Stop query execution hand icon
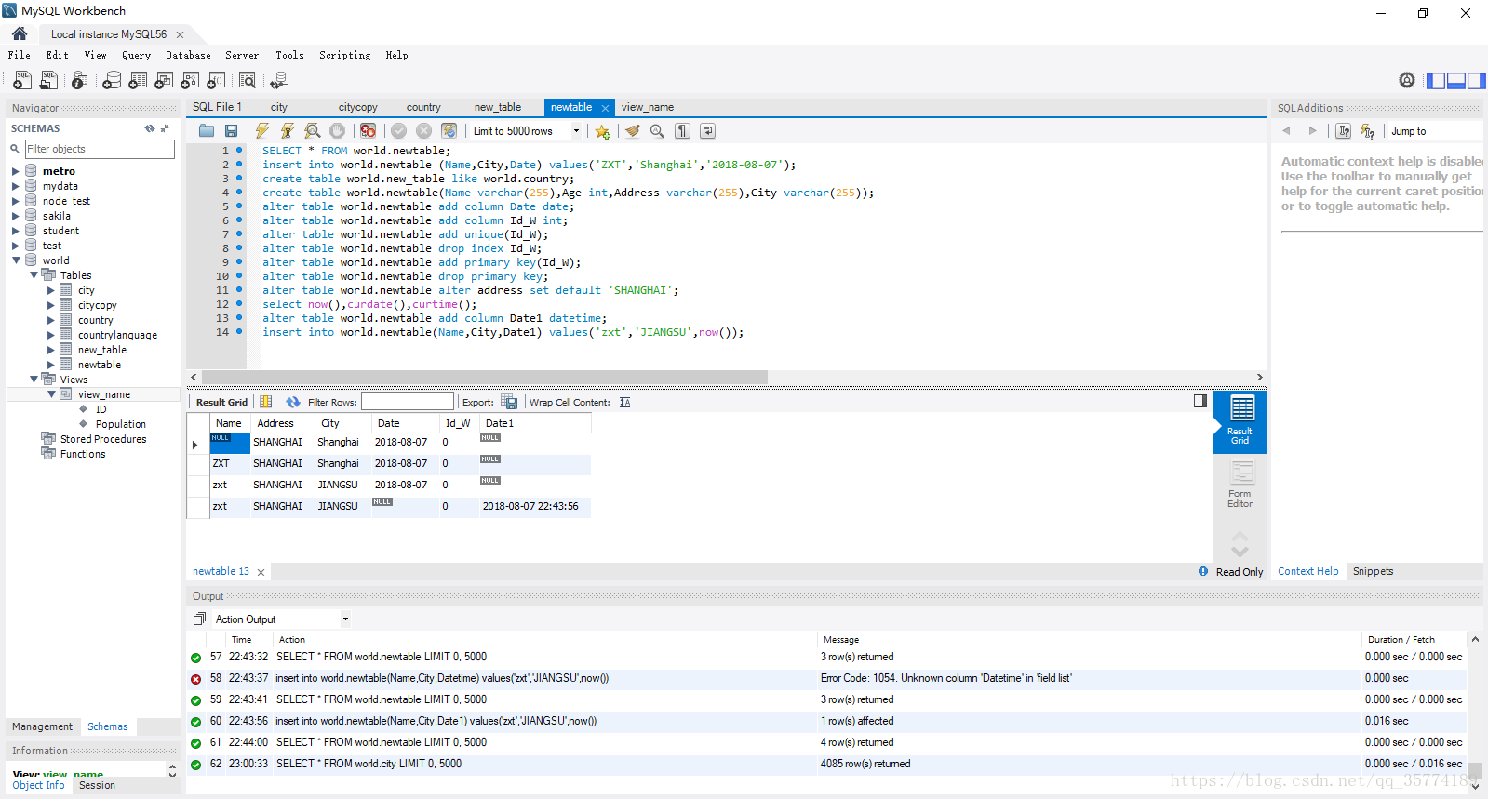The width and height of the screenshot is (1488, 799). click(x=338, y=131)
